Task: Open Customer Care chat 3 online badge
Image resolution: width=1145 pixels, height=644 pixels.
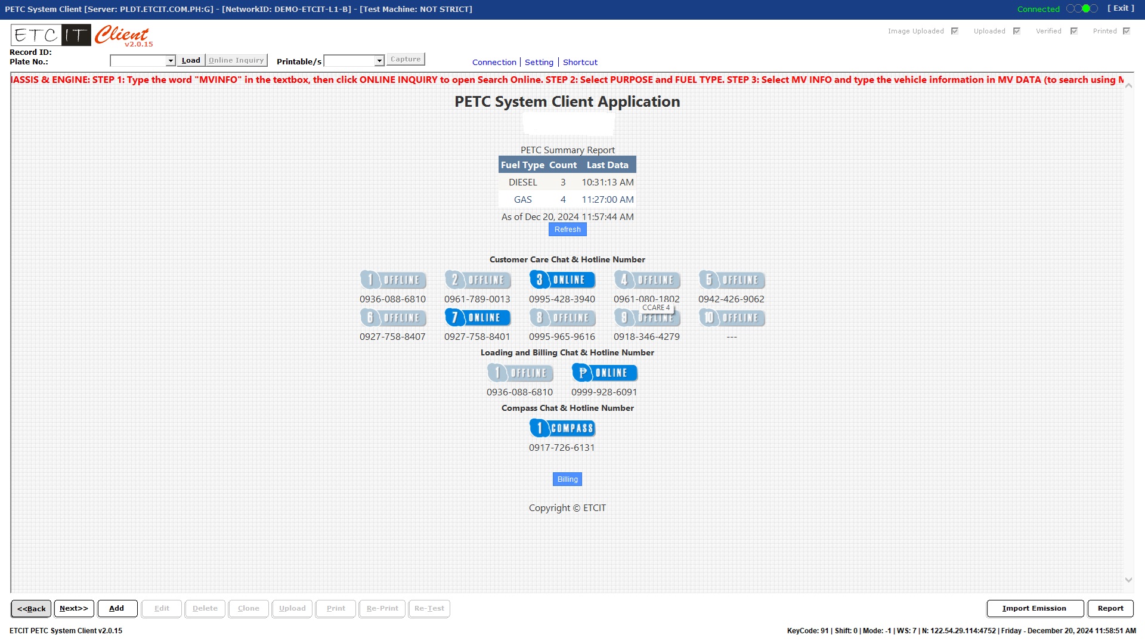Action: coord(562,280)
